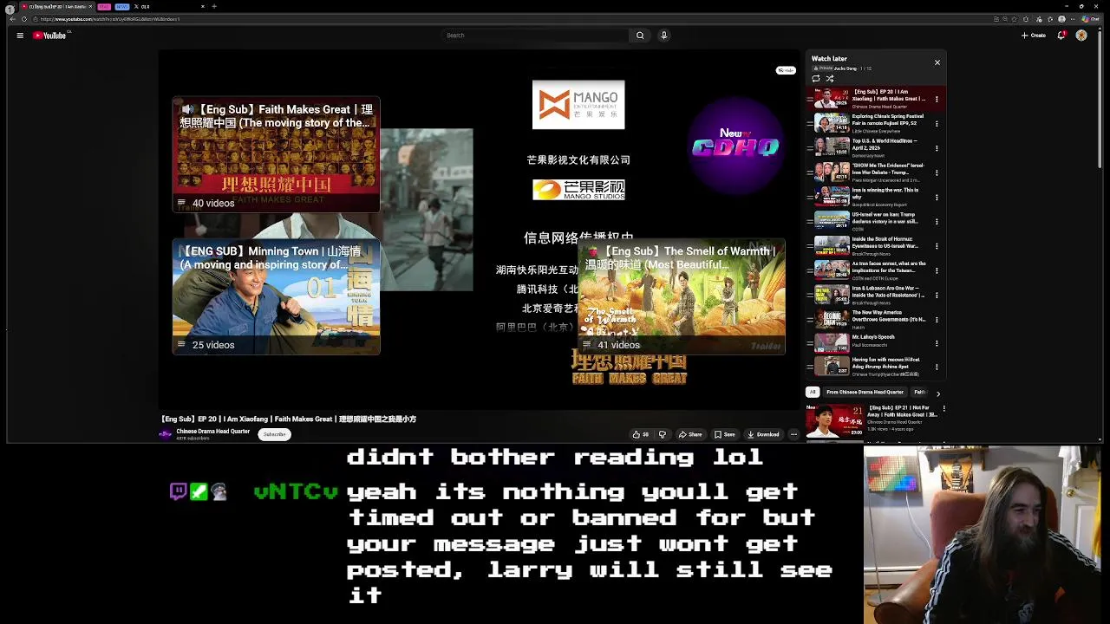Image resolution: width=1110 pixels, height=624 pixels.
Task: Open the YouTube hamburger guide menu
Action: click(x=20, y=36)
